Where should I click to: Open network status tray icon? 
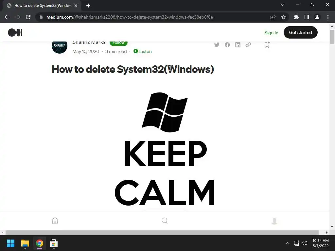pyautogui.click(x=296, y=243)
